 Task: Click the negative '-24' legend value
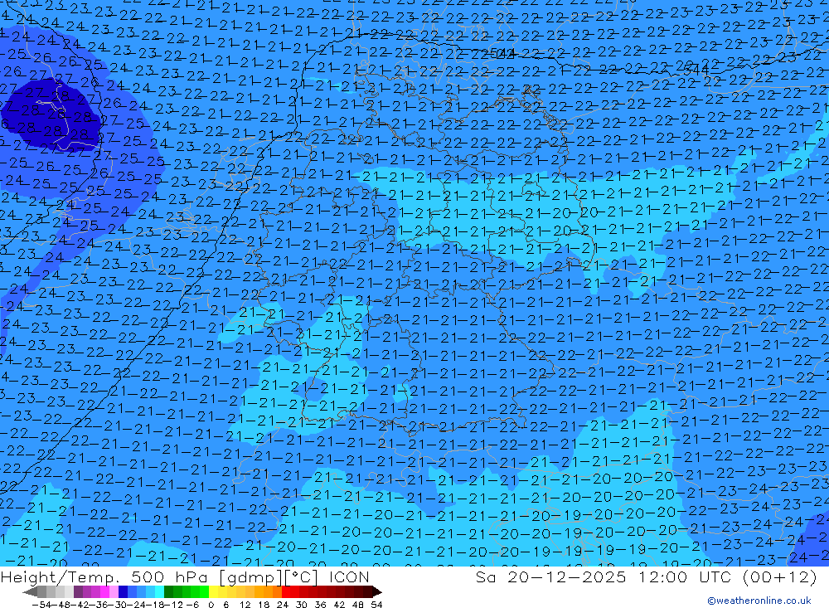[x=137, y=605]
